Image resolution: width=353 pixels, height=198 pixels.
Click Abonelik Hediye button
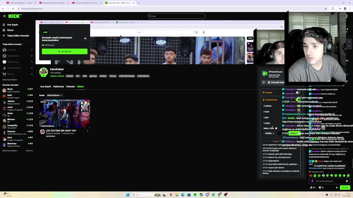coord(276,82)
